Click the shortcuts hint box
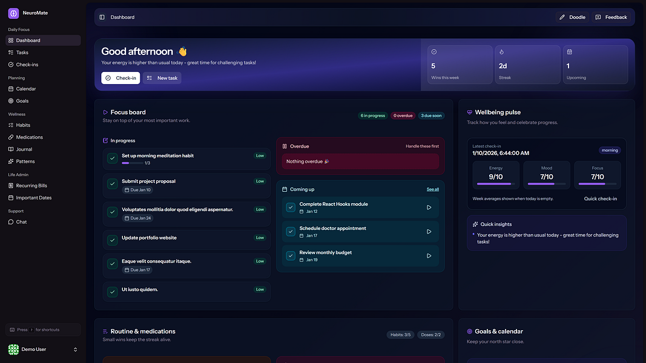Image resolution: width=646 pixels, height=363 pixels. pos(43,330)
